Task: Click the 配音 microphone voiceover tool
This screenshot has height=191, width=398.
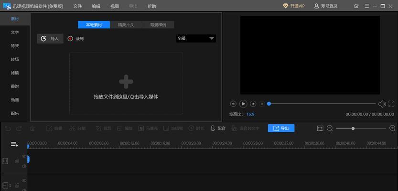Action: coord(218,128)
